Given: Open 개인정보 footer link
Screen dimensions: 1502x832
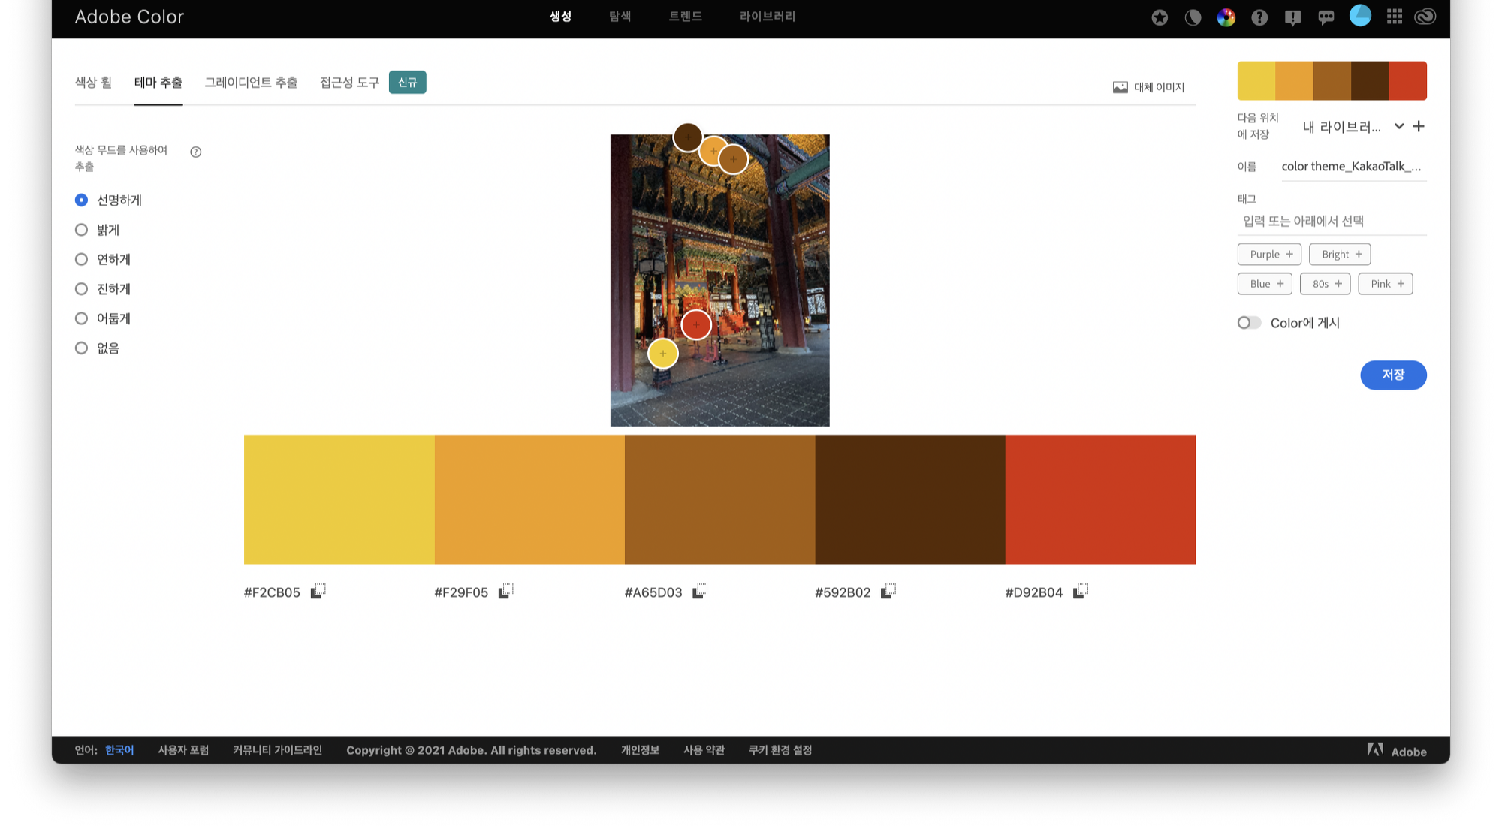Looking at the screenshot, I should coord(640,750).
